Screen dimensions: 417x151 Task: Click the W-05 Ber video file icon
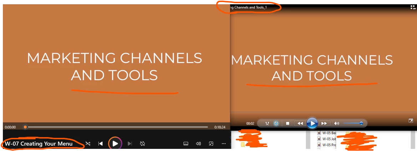tap(319, 133)
